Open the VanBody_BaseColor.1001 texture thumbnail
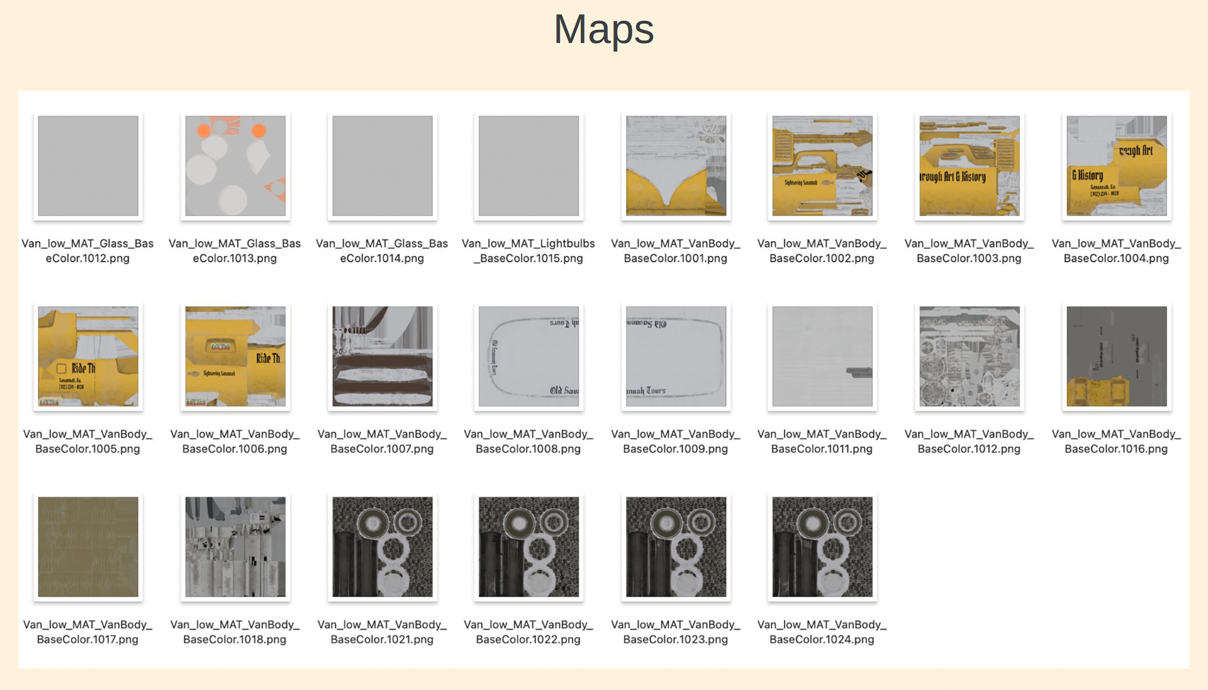1208x690 pixels. point(676,166)
